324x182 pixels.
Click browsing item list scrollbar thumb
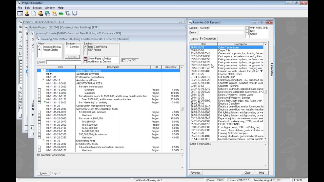(x=181, y=109)
